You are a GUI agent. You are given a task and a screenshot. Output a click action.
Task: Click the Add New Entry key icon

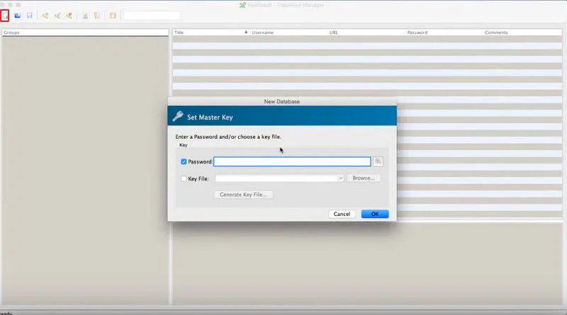(45, 16)
